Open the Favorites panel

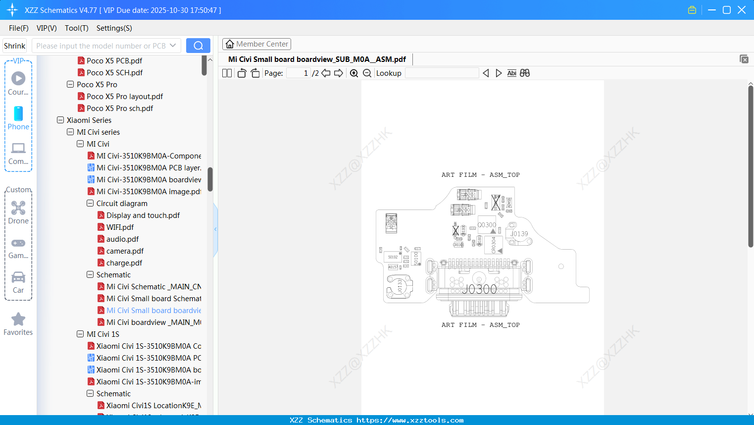coord(18,323)
